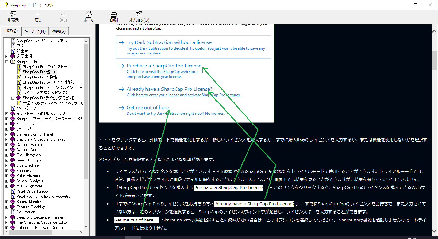The width and height of the screenshot is (438, 239).
Task: Click the Get me out of here... link
Action: point(149,108)
